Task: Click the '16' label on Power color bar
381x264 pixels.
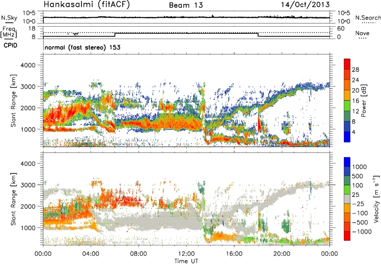Action: coord(355,101)
